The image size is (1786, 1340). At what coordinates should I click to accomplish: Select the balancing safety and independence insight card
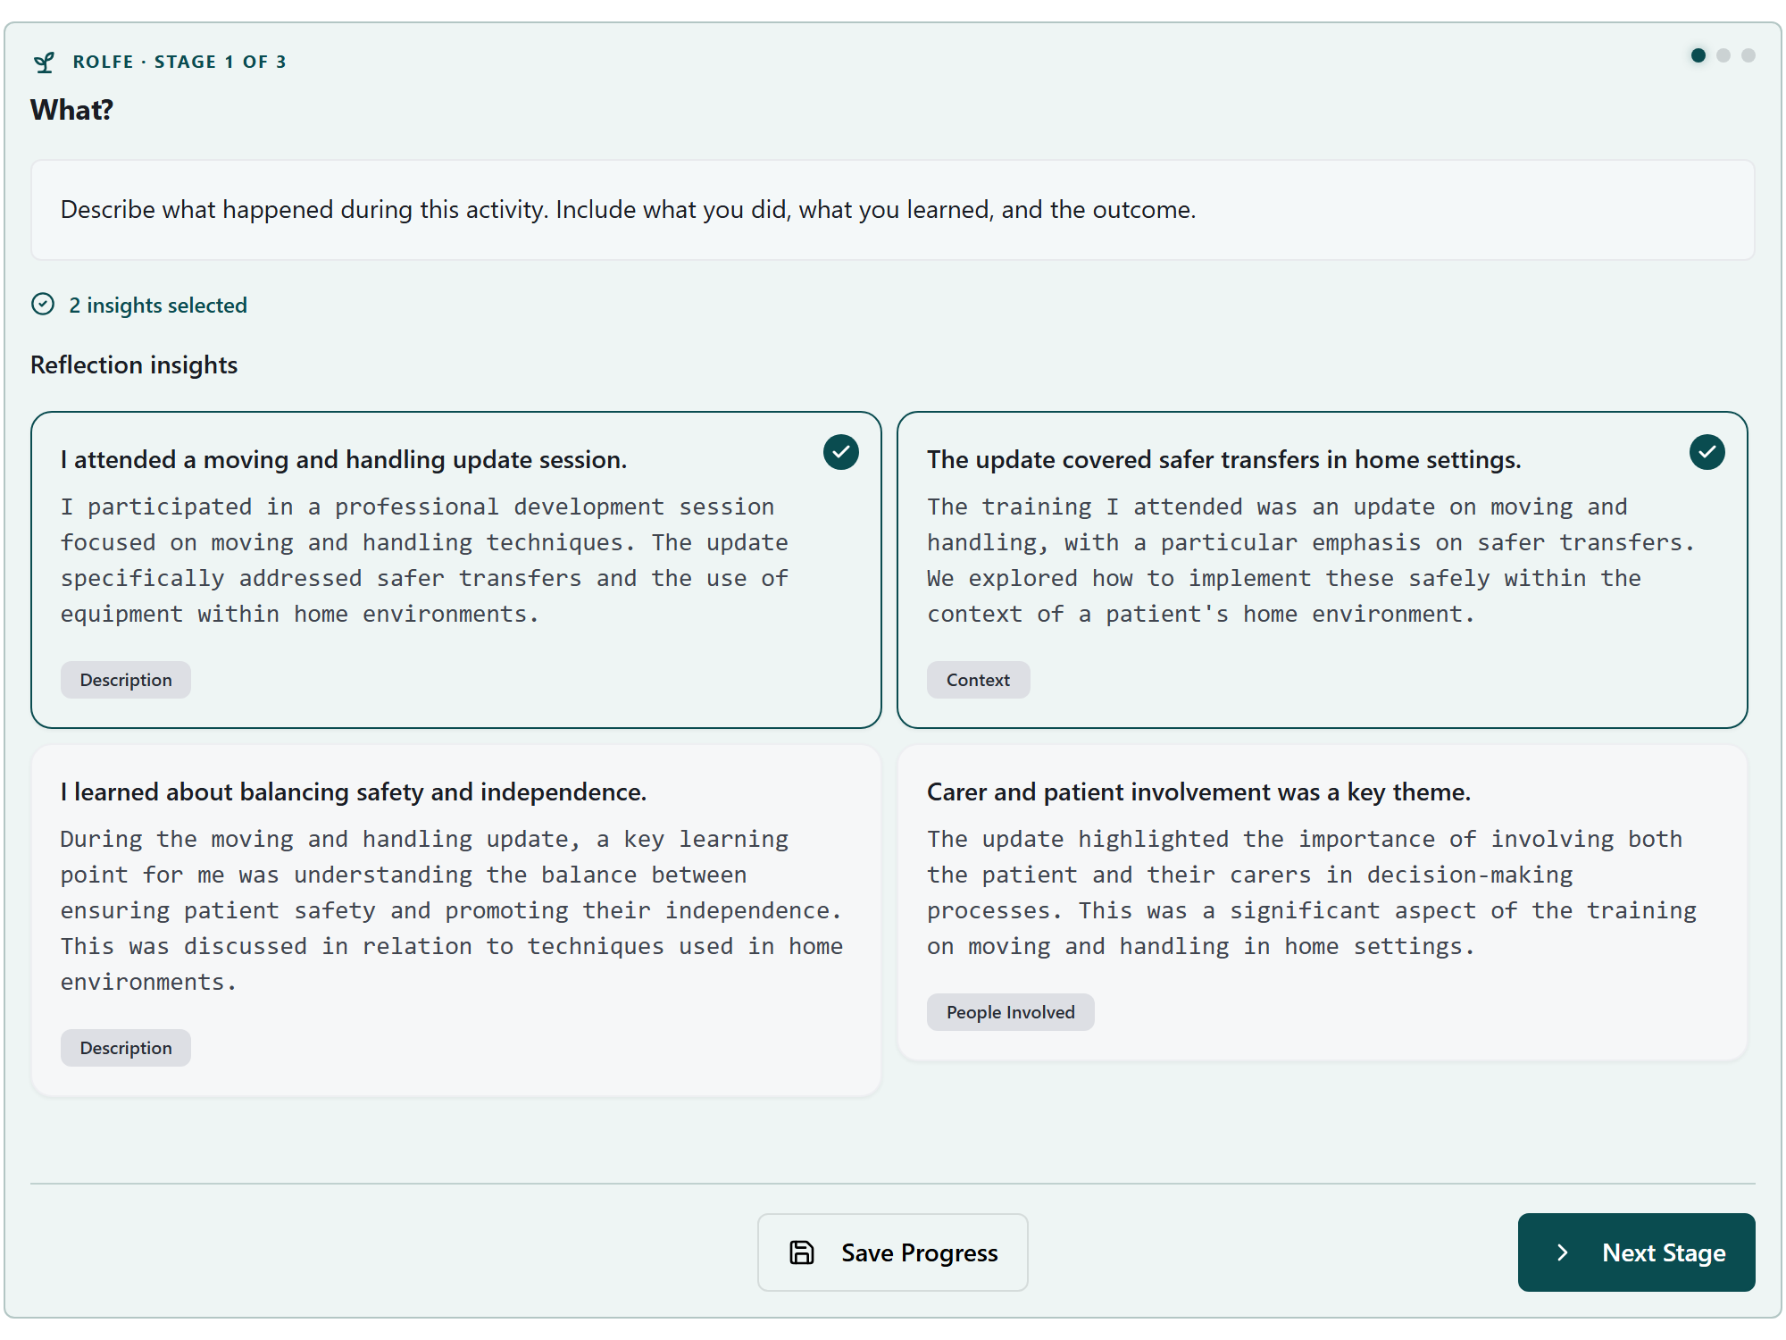tap(456, 920)
